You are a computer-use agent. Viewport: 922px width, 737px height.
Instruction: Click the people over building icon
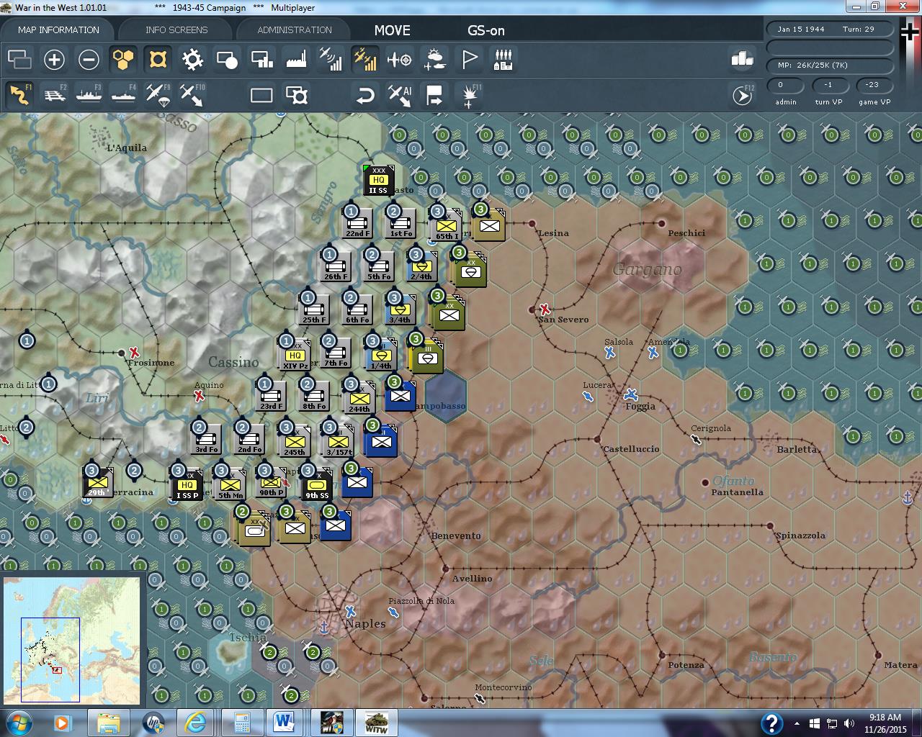[503, 59]
